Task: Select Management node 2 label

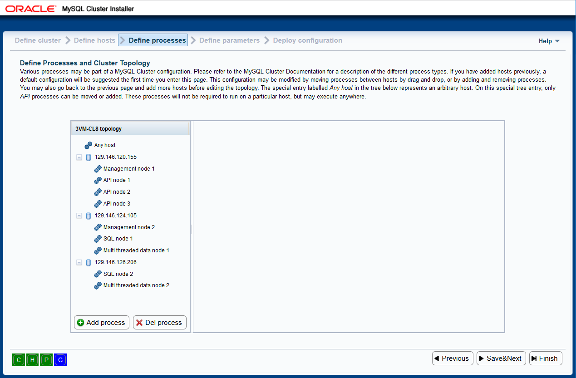Action: 129,227
